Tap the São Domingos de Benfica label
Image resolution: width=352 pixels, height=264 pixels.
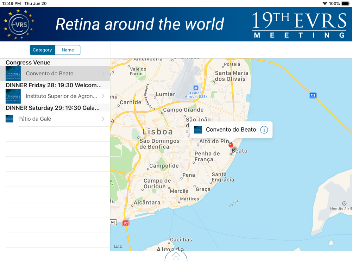(159, 144)
